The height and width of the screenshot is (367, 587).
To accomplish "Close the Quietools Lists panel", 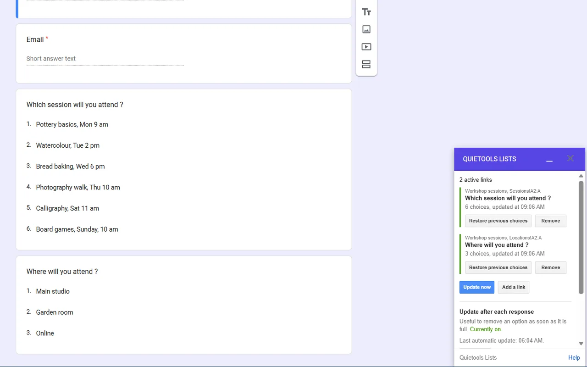I will (x=570, y=158).
